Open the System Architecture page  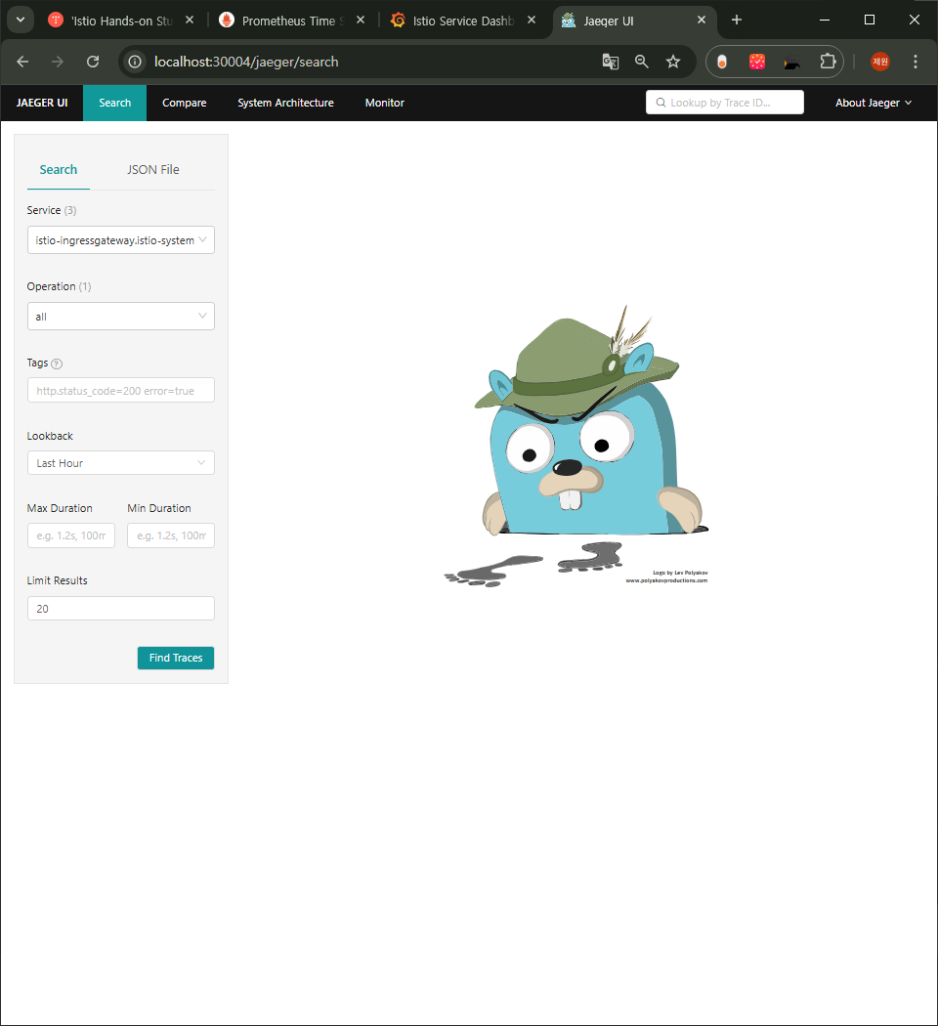pyautogui.click(x=286, y=103)
